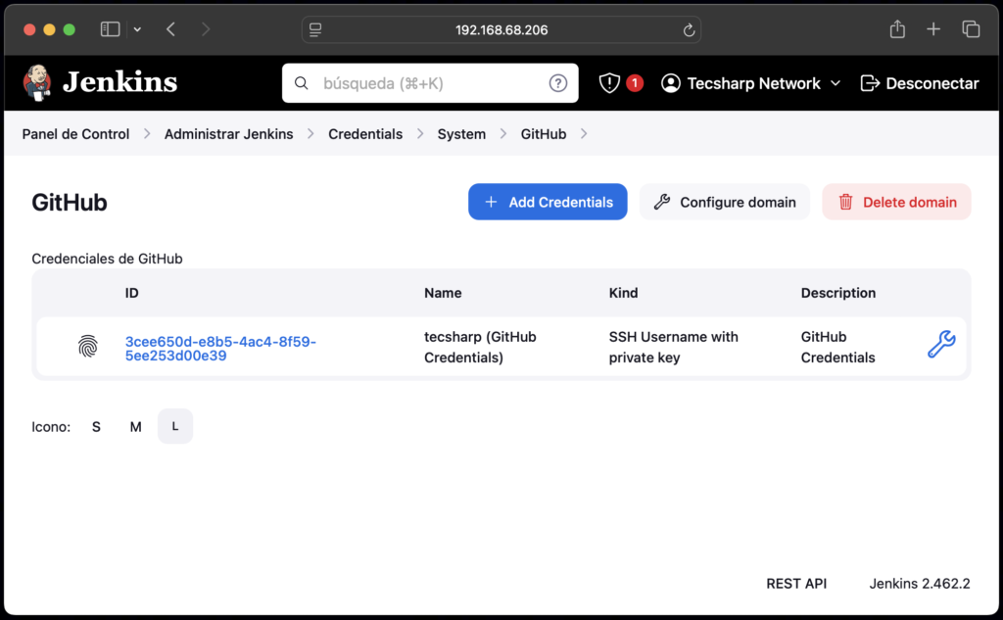The width and height of the screenshot is (1003, 620).
Task: Click the wrench icon to update credential
Action: pos(941,344)
